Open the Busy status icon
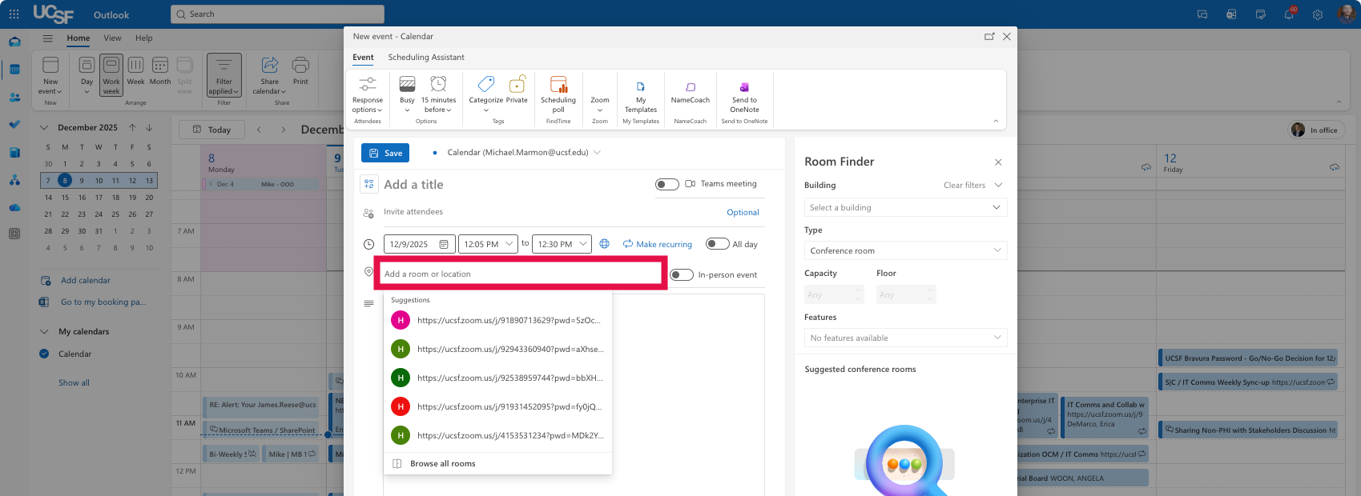 coord(407,84)
